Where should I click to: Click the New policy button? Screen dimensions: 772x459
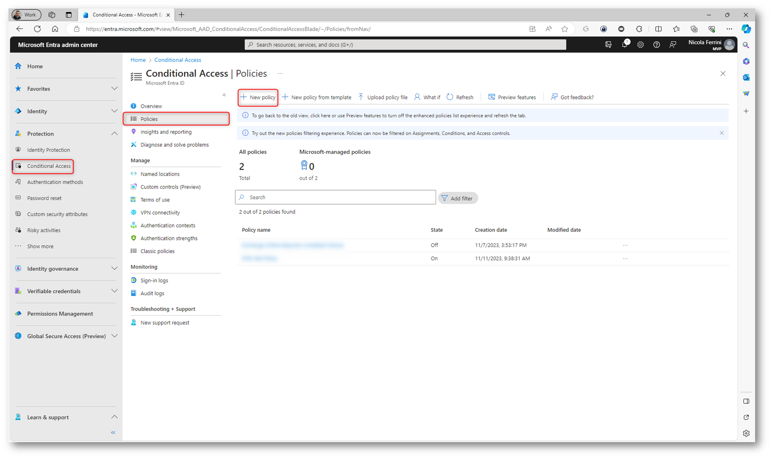click(x=258, y=97)
